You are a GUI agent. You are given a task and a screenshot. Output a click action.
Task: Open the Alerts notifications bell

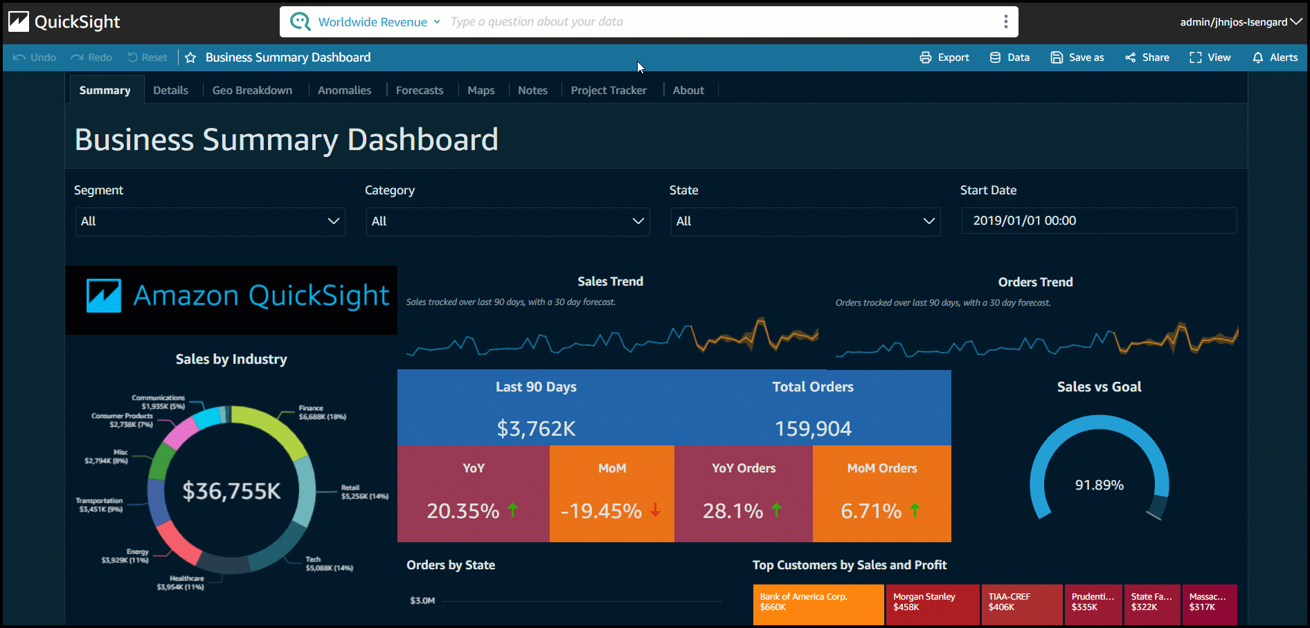[x=1259, y=57]
